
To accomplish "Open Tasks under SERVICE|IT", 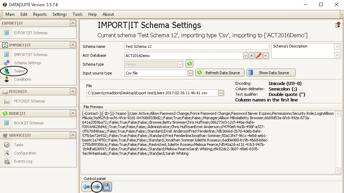I will point(19,145).
